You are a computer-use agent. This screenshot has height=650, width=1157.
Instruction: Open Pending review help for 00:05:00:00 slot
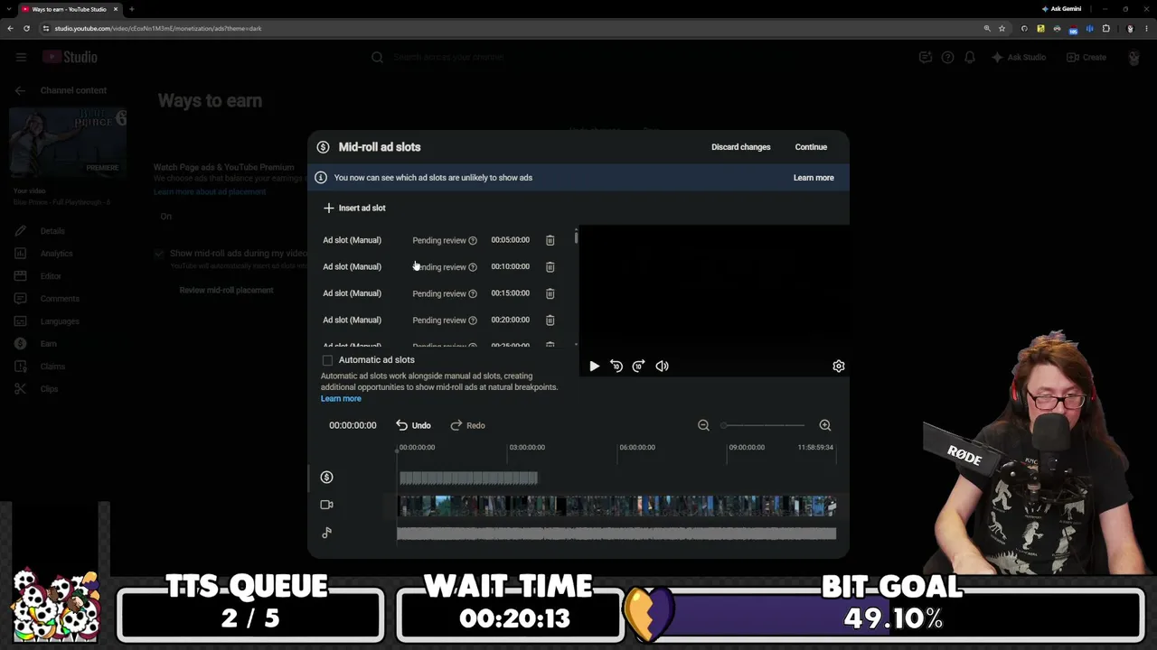point(472,241)
